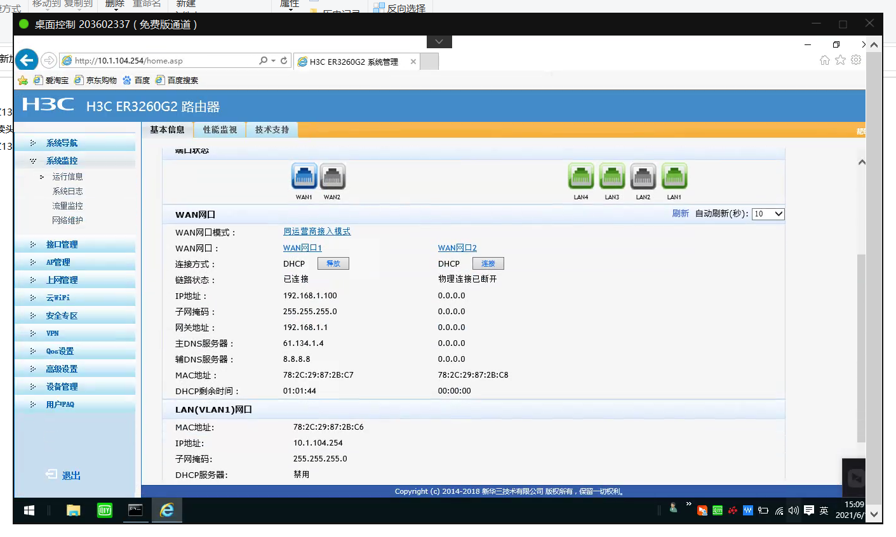Switch to the 技术支持 tab

(x=272, y=129)
